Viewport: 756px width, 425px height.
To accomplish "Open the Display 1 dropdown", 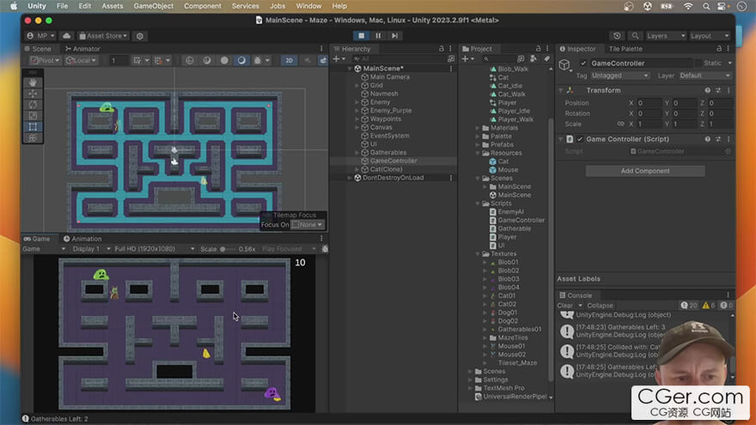I will coord(91,249).
